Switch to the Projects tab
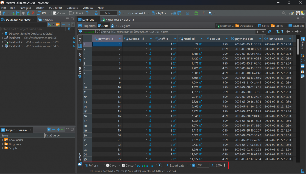This screenshot has width=306, height=174. 46,19
